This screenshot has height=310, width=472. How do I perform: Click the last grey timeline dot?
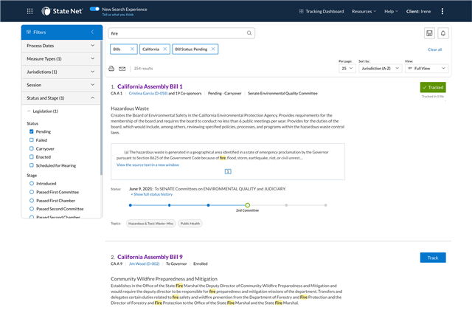click(x=325, y=205)
